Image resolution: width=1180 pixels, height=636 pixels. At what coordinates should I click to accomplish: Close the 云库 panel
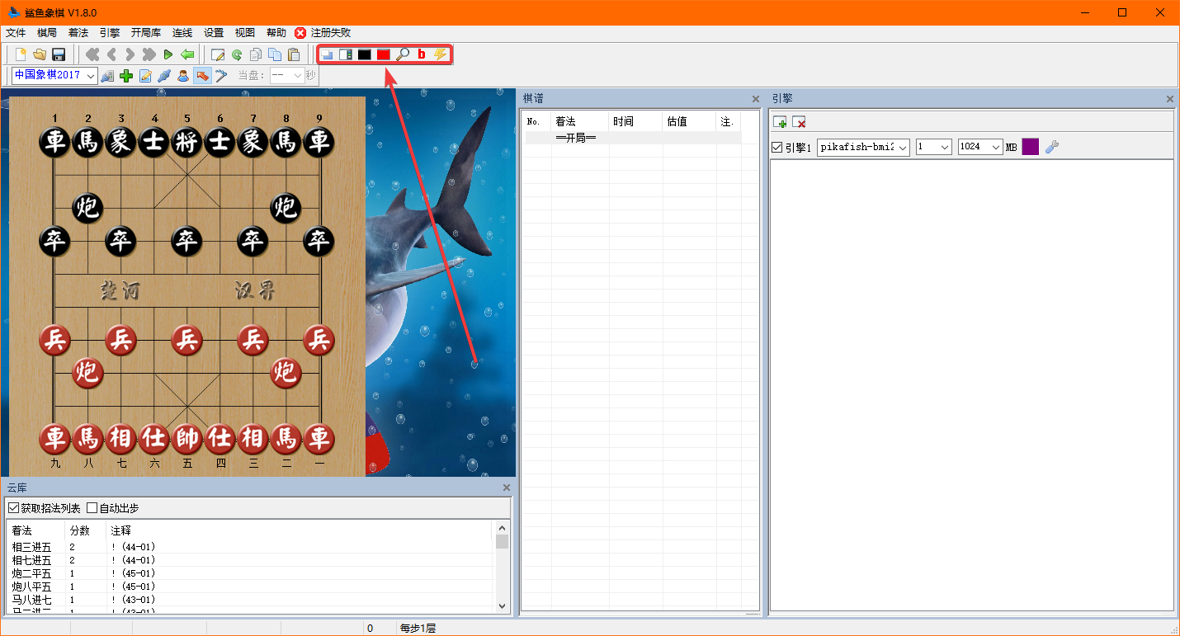pos(507,488)
